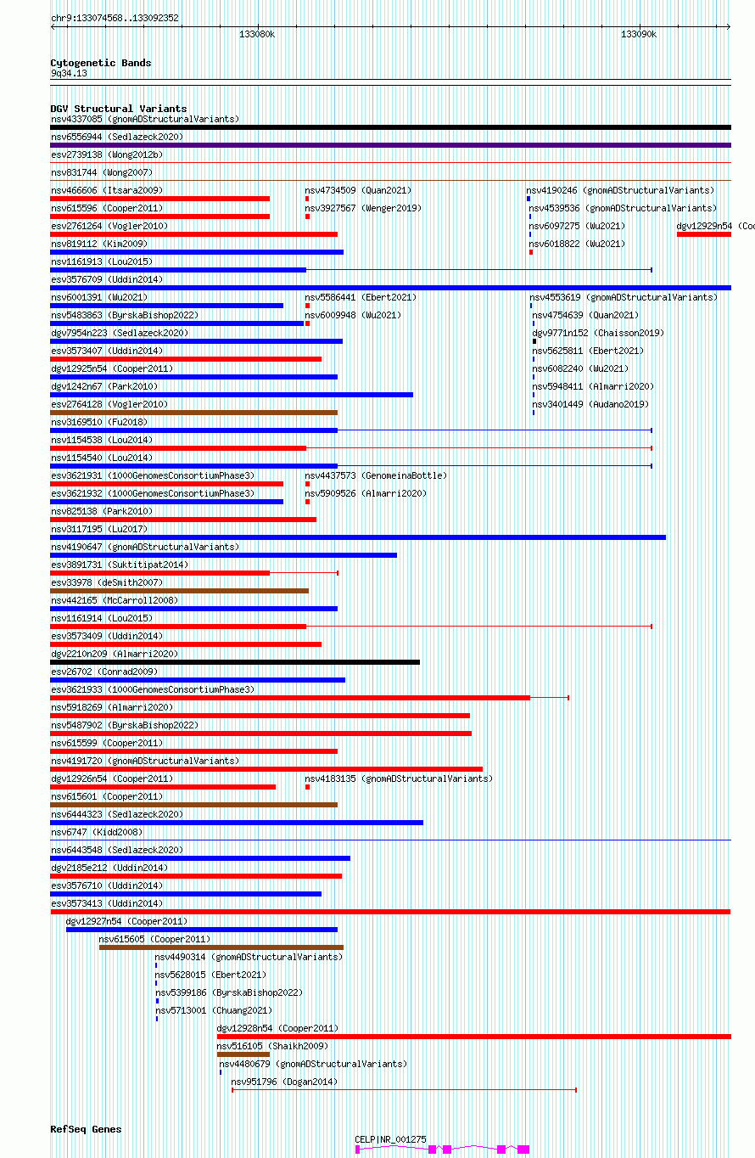Viewport: 755px width, 1158px height.
Task: Click the nsv6082240 Wu2021 label
Action: [x=581, y=368]
